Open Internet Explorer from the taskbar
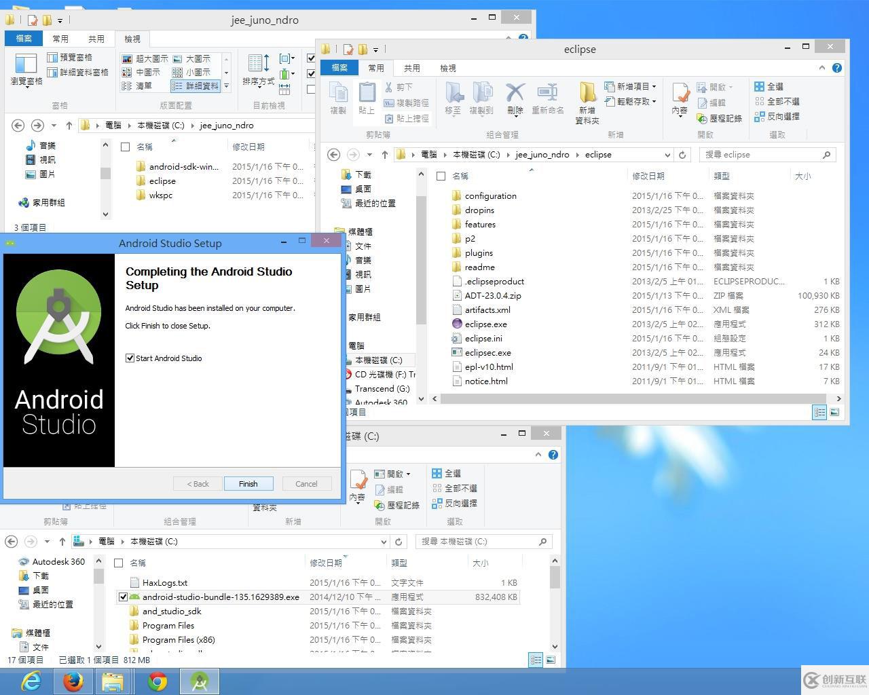869x695 pixels. [x=31, y=681]
